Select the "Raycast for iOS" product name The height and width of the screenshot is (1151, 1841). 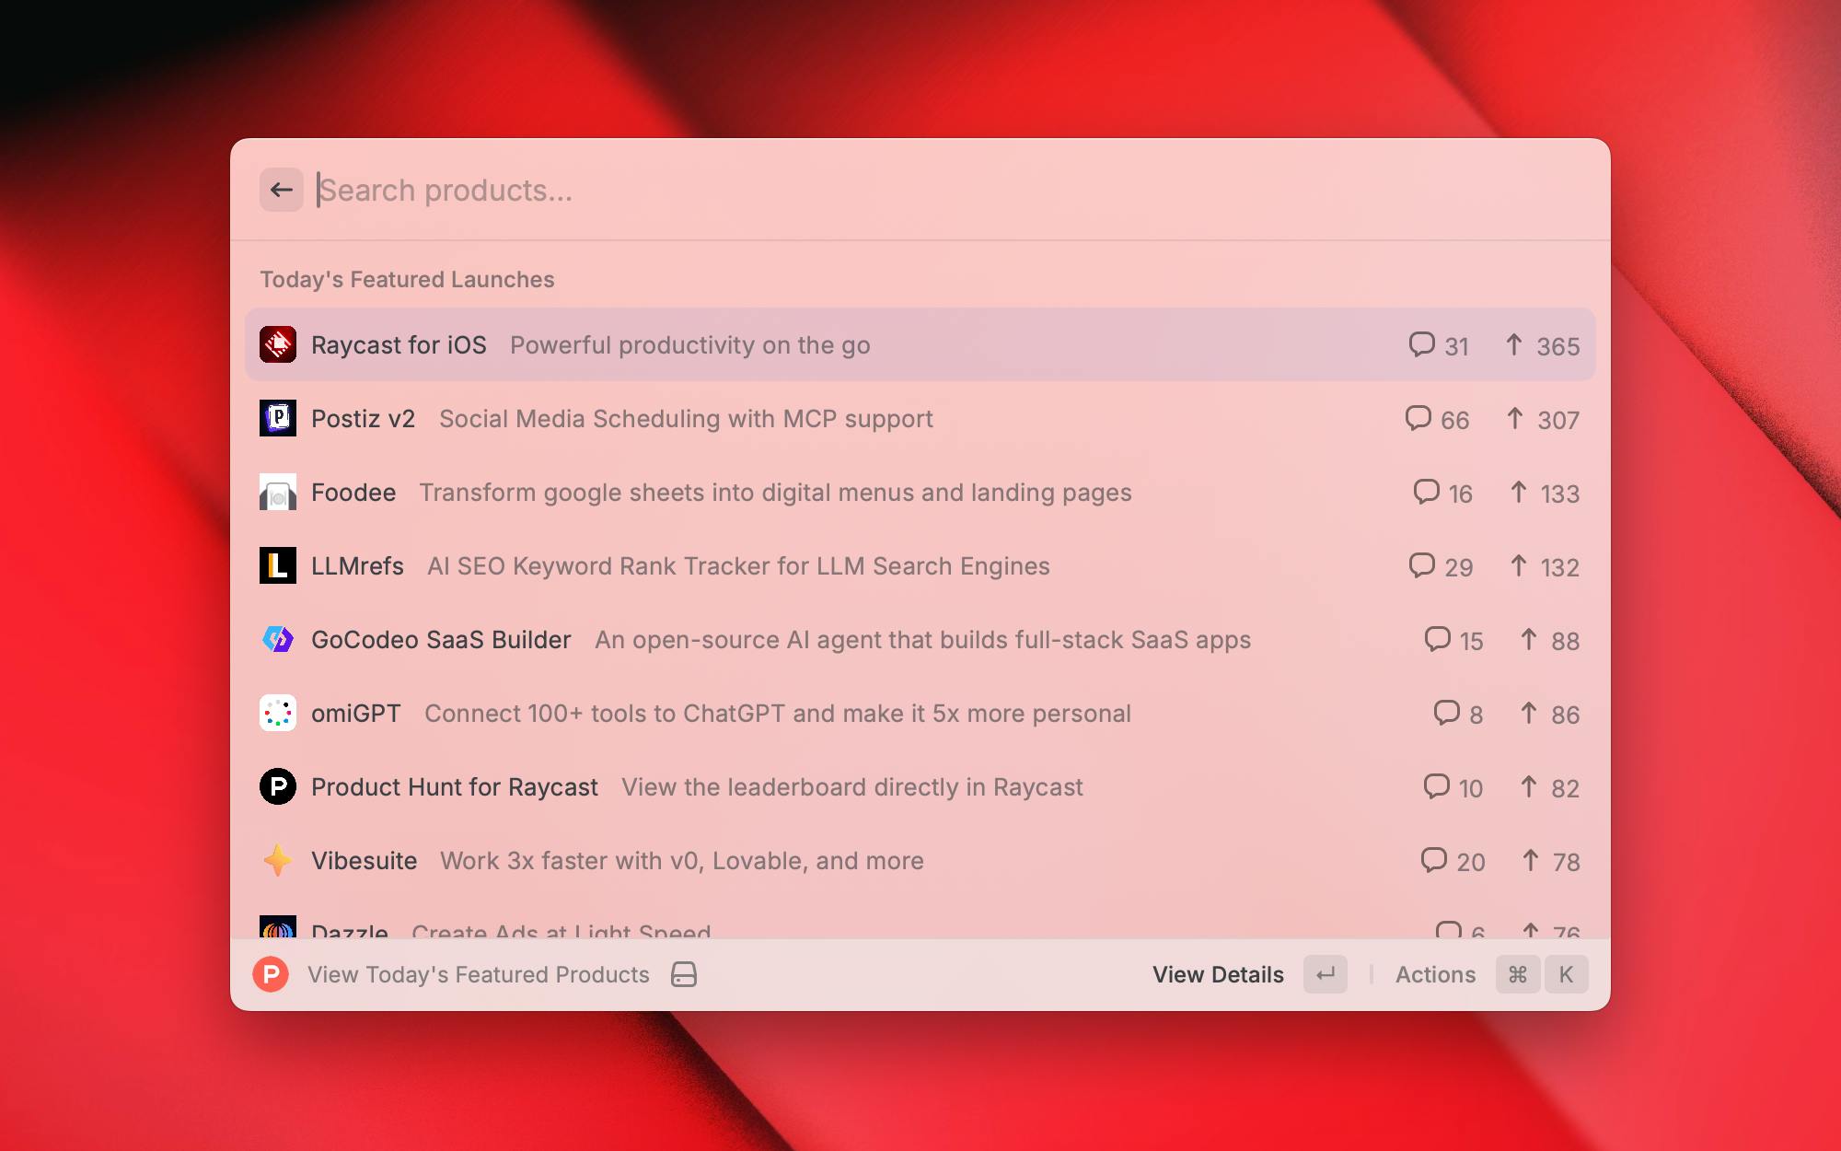click(399, 345)
